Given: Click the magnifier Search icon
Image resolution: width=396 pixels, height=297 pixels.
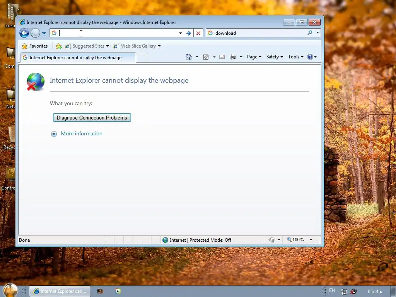Looking at the screenshot, I should [x=310, y=33].
